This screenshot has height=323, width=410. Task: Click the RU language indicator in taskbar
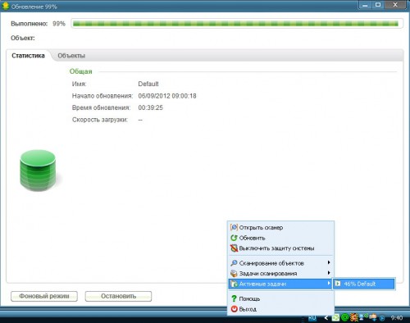(x=312, y=318)
